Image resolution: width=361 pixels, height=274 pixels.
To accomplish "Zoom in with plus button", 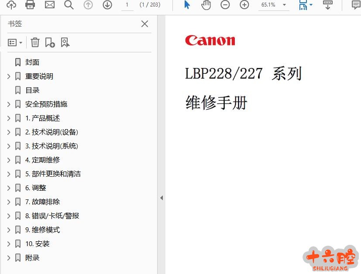I will coord(244,5).
